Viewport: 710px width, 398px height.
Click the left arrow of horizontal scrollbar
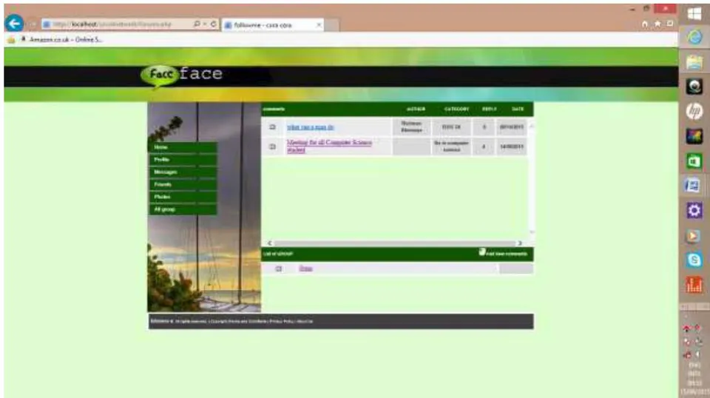pyautogui.click(x=269, y=243)
